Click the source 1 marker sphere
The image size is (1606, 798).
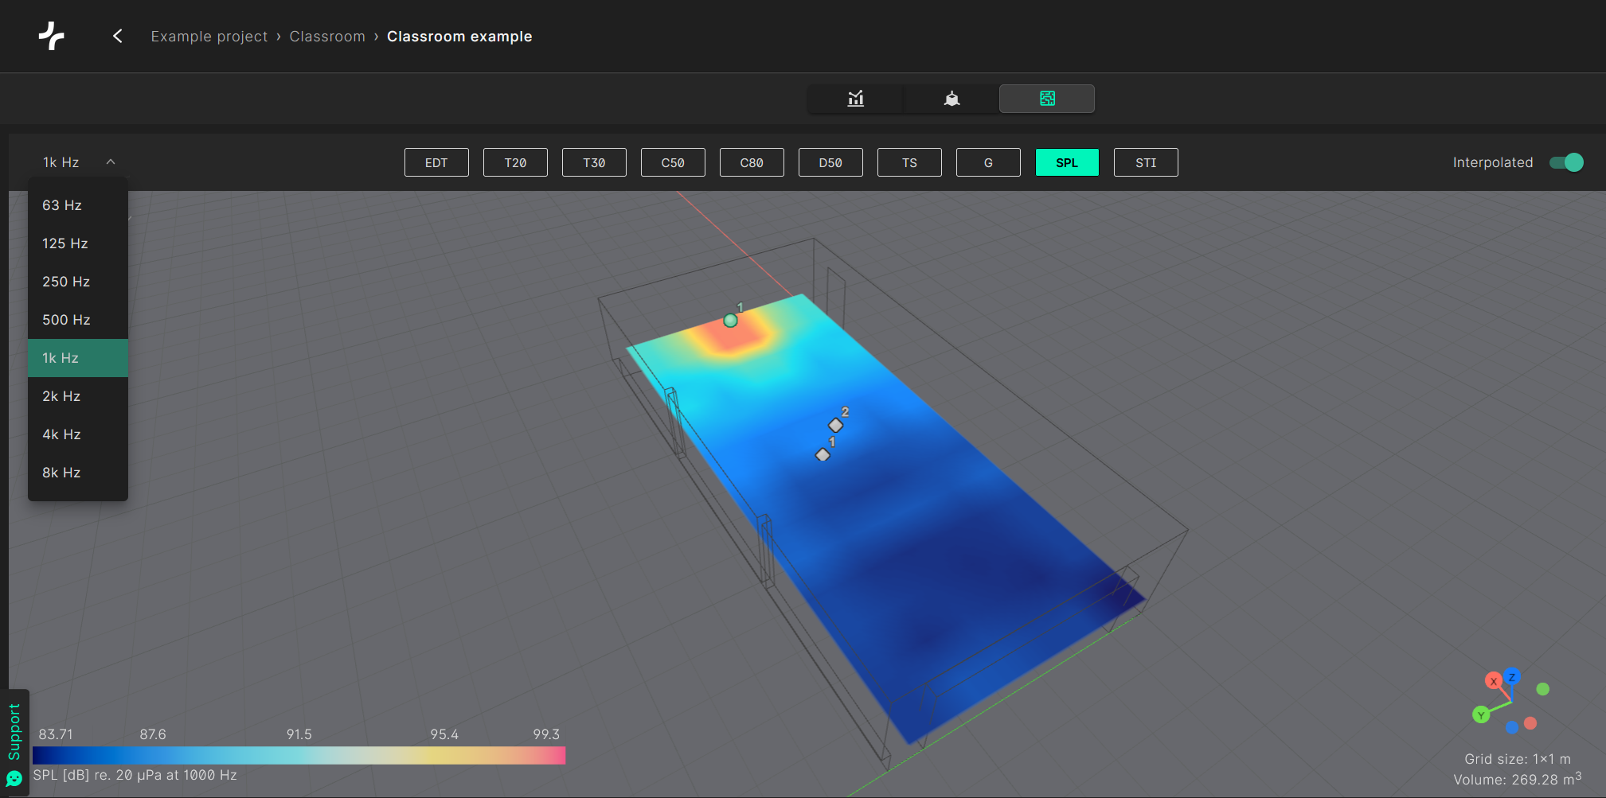coord(730,320)
